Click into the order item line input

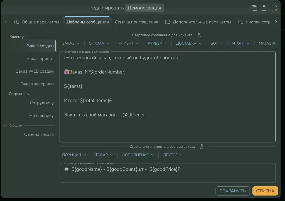168,173
